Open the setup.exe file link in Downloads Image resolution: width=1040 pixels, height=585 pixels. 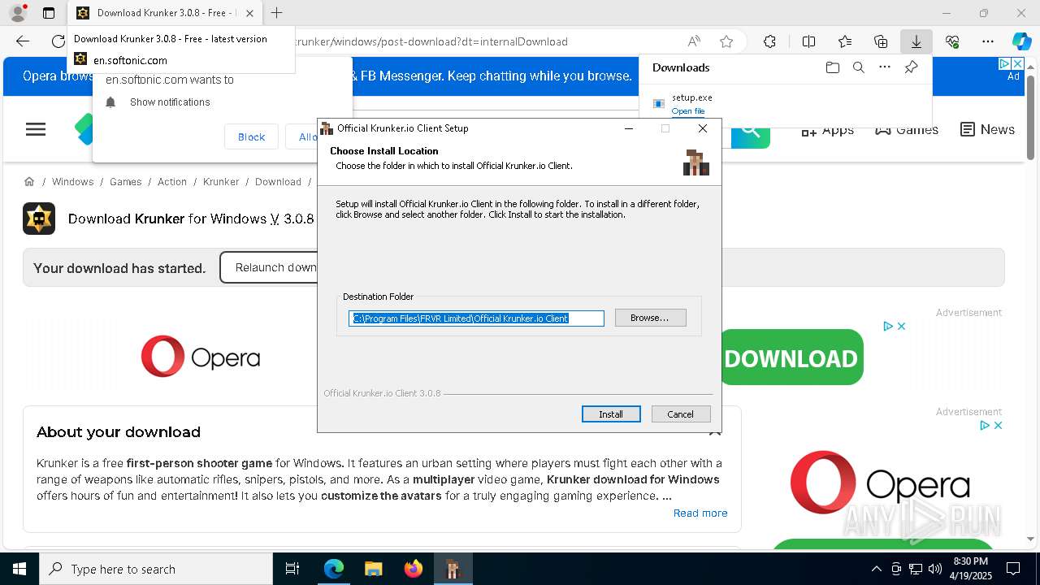[x=687, y=111]
